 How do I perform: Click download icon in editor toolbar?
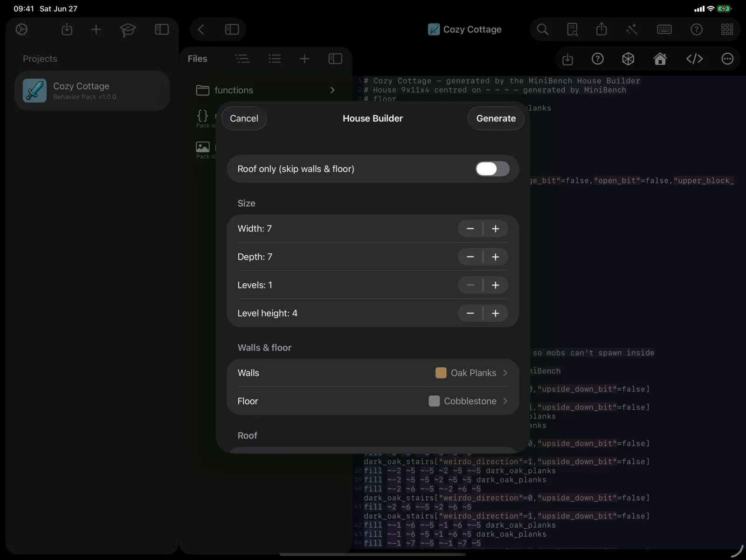point(567,59)
